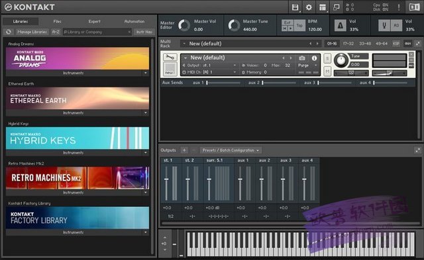Toggle the metronome icon
Screen dimensions: 424x260
[340, 26]
